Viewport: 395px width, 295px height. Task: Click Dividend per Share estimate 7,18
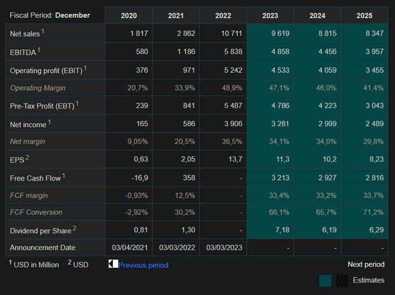tap(283, 230)
